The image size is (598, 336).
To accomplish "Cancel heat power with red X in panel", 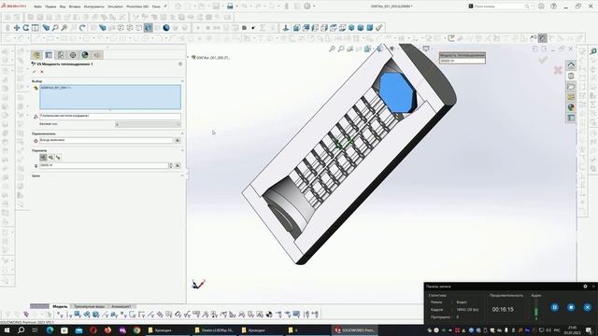I will pyautogui.click(x=42, y=72).
